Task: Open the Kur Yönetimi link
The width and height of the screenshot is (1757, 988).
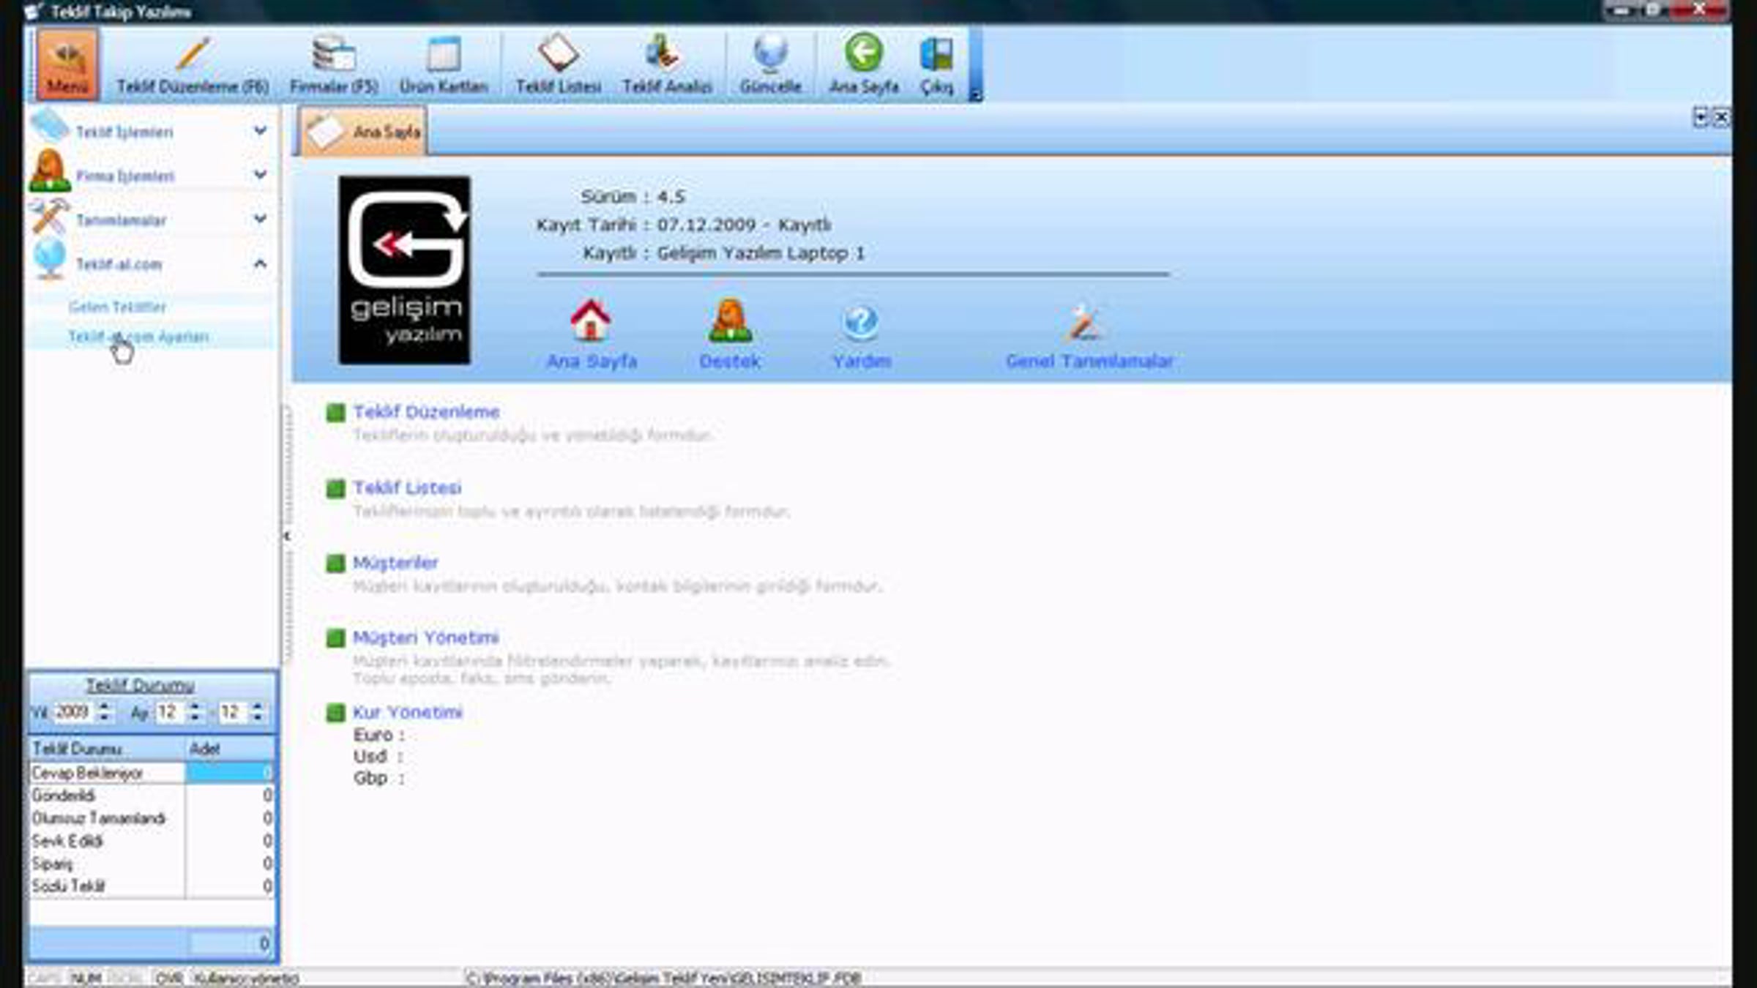Action: 407,712
